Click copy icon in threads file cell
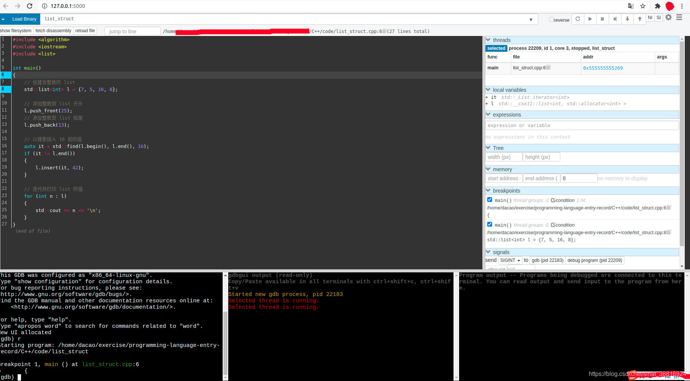 [548, 67]
